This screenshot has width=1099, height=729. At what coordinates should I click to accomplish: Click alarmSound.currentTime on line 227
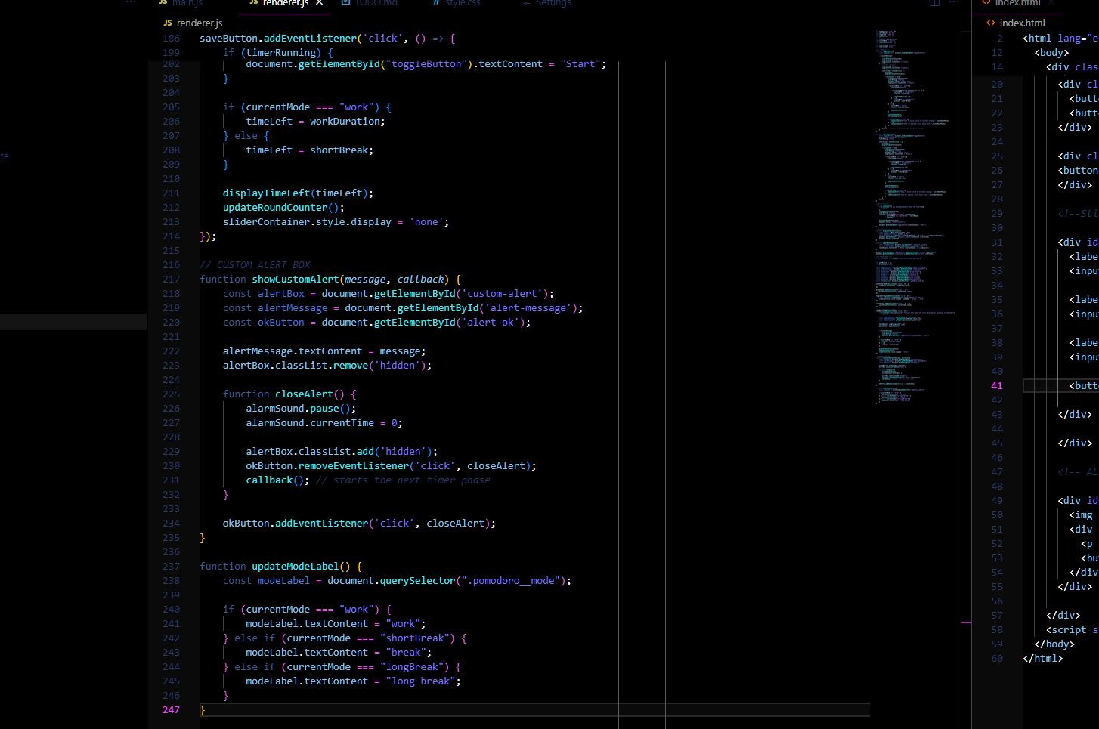[x=310, y=423]
